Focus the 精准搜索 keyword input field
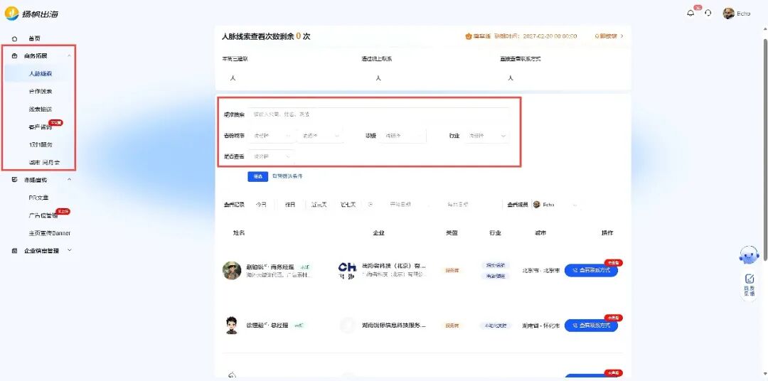This screenshot has height=381, width=768. (x=380, y=114)
